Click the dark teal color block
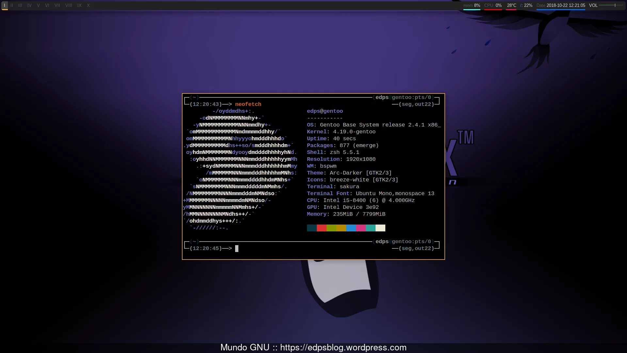 tap(312, 228)
